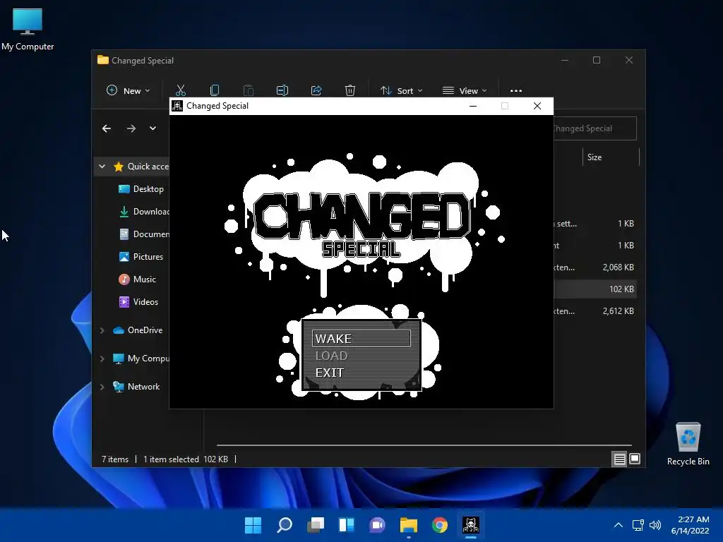The height and width of the screenshot is (542, 723).
Task: Click the game icon in game title bar
Action: coord(177,106)
